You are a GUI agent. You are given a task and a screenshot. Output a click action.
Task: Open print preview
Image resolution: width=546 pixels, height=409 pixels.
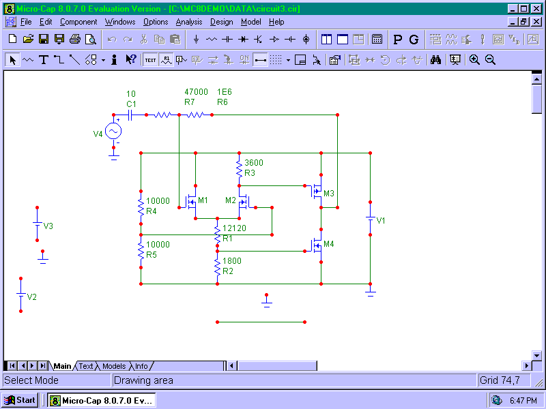click(91, 39)
